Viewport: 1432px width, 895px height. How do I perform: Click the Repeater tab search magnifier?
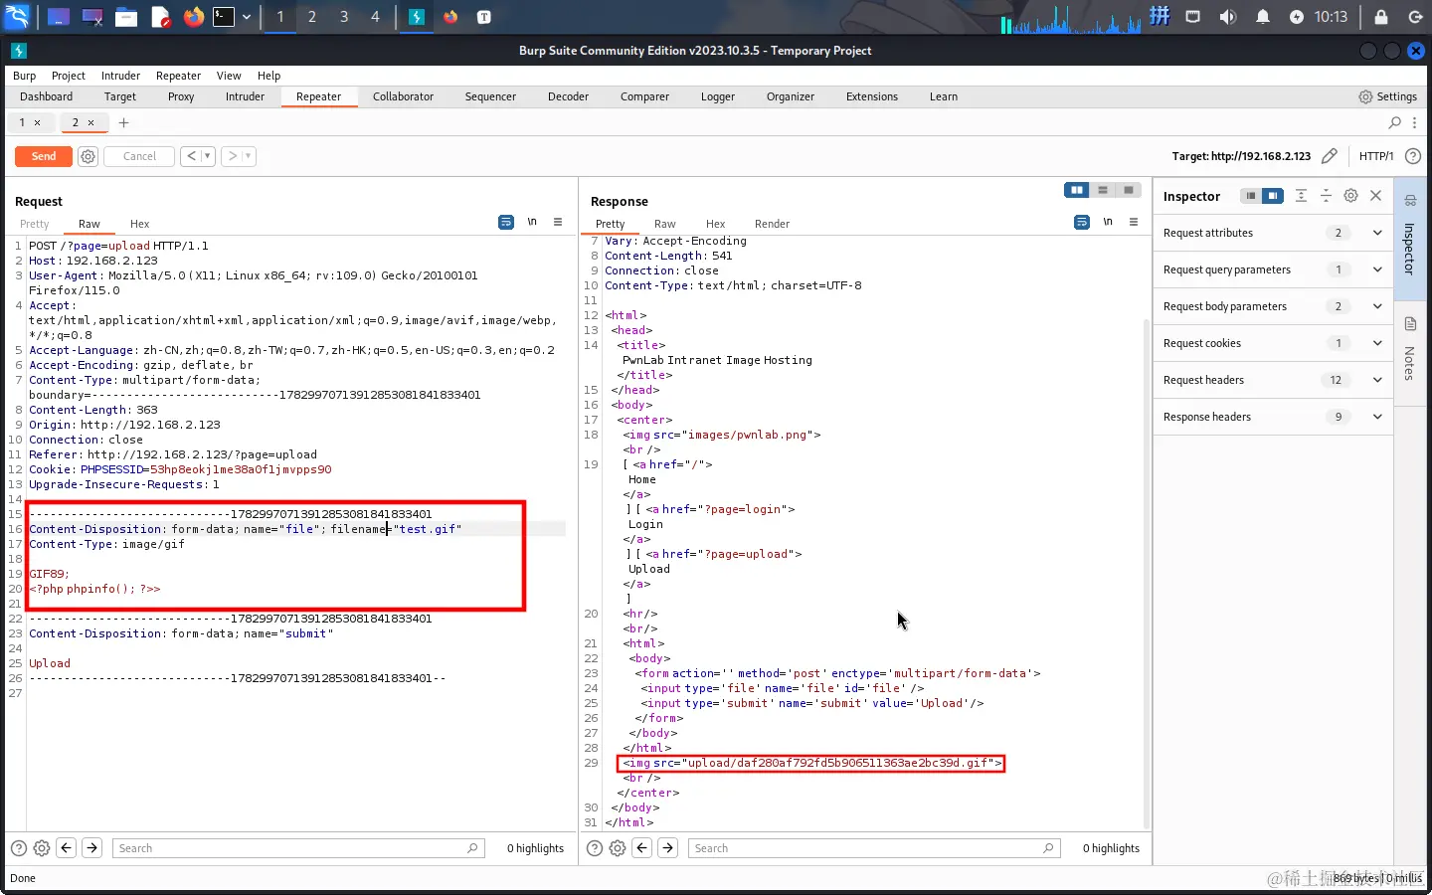[x=1394, y=122]
